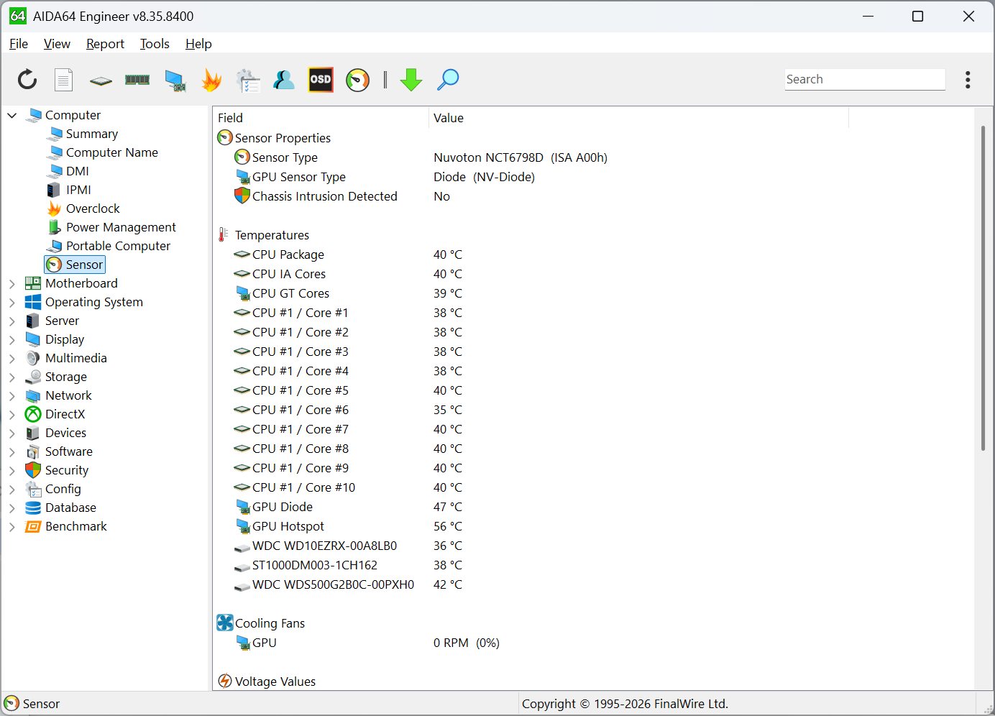Select Portable Computer in the tree

coord(118,246)
